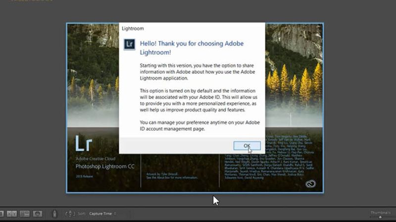
Task: Click 'Adobe Creative Cloud' splash text
Action: click(x=96, y=159)
